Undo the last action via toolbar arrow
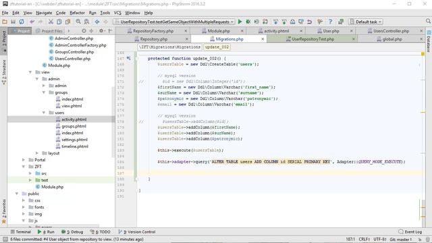This screenshot has width=432, height=243. [32, 22]
